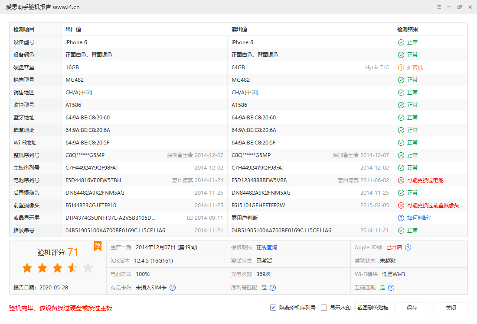Enable the 显示水印 checkbox
The width and height of the screenshot is (477, 324).
coord(324,308)
